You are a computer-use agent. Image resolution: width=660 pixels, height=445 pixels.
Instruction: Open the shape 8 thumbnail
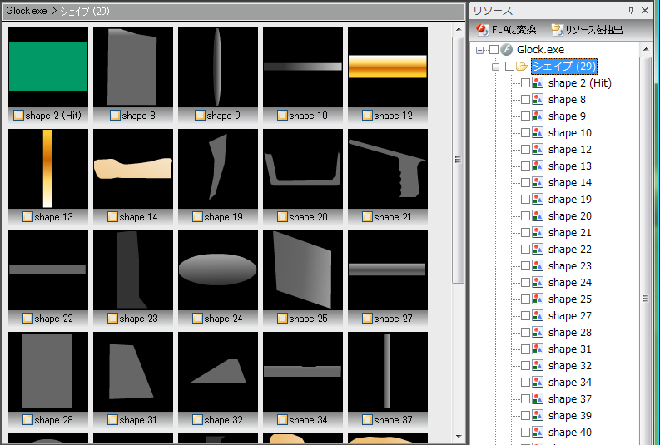click(133, 67)
